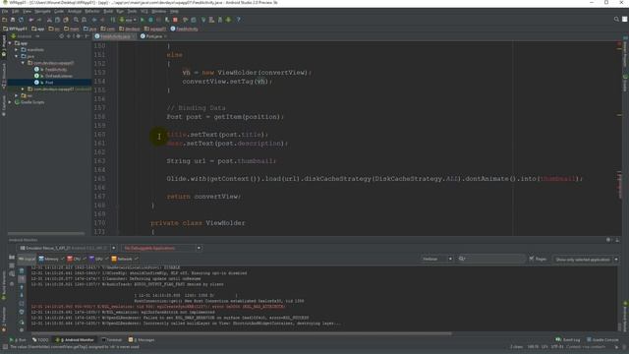Click the green Run app button

tap(143, 20)
